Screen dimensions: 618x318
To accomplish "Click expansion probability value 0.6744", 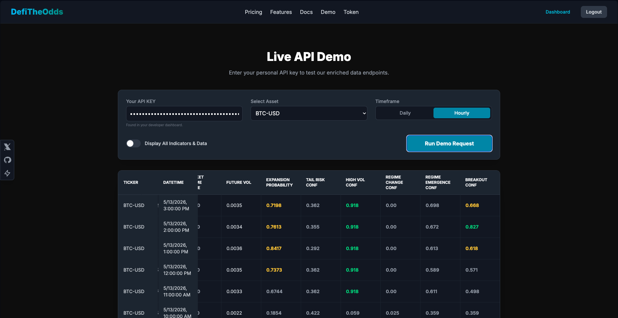I will [x=274, y=291].
